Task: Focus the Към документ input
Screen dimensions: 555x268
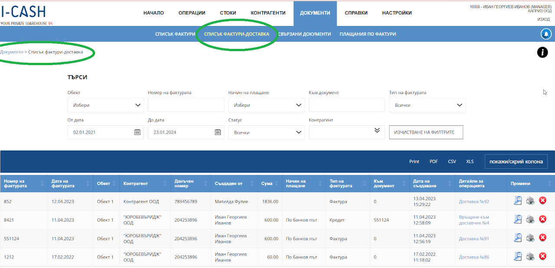Action: pyautogui.click(x=347, y=105)
